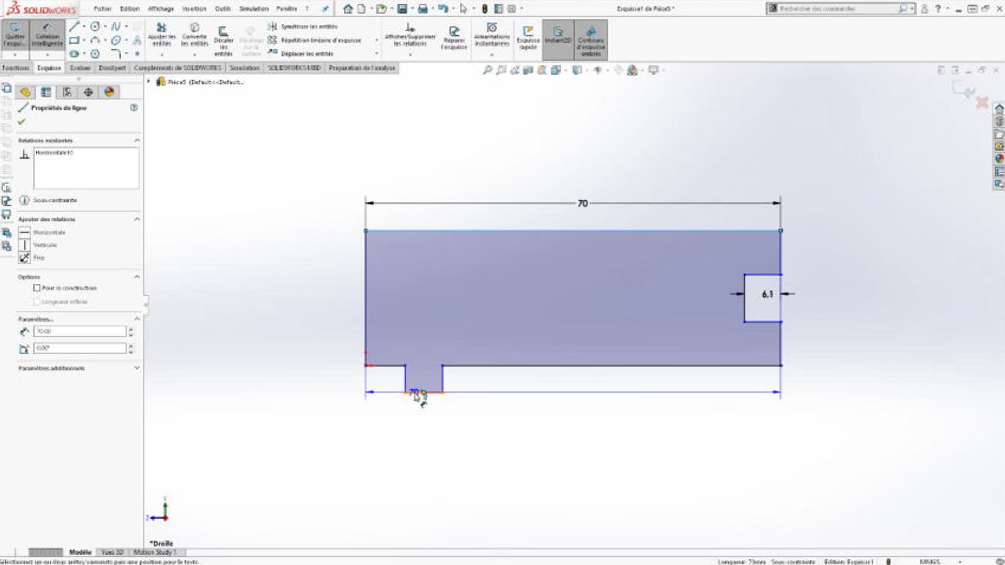
Task: Open help for Propriétés de ligne
Action: pos(134,108)
